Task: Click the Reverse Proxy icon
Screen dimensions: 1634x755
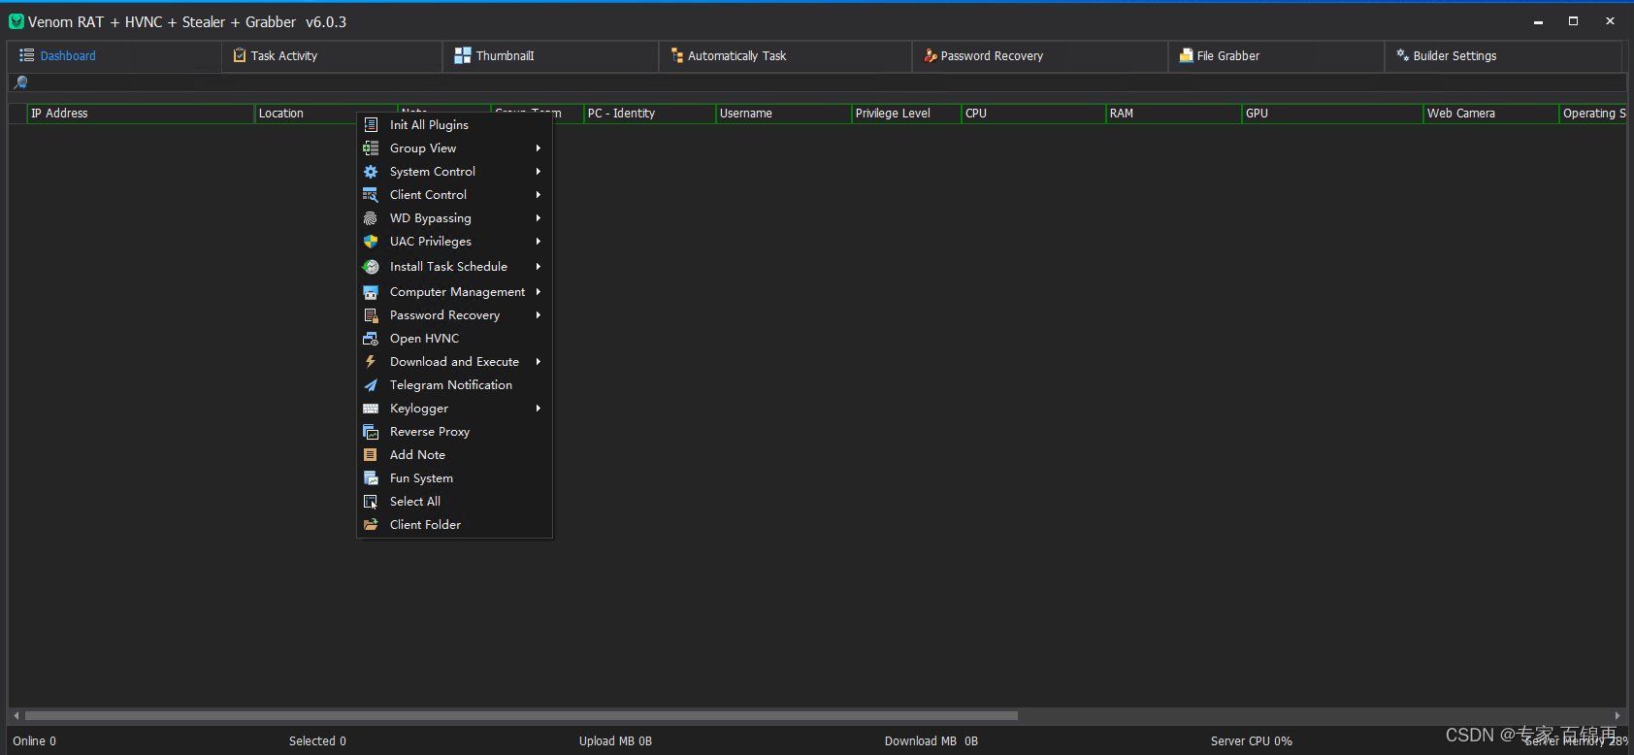Action: pos(371,432)
